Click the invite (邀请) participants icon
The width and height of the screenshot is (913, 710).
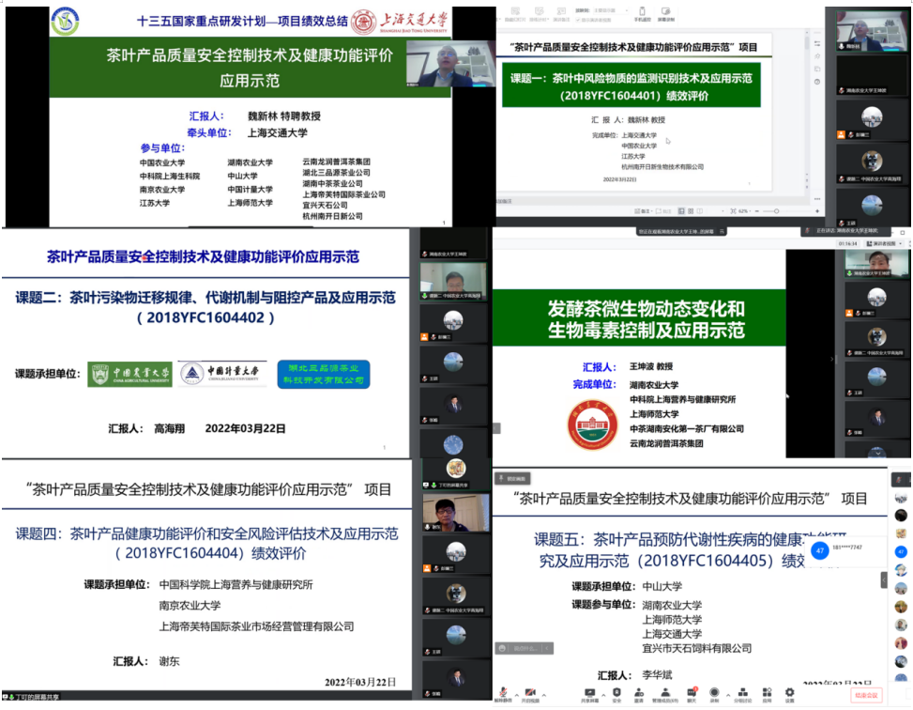639,694
